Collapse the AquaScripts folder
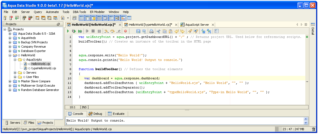318x134 pixels. click(15, 60)
